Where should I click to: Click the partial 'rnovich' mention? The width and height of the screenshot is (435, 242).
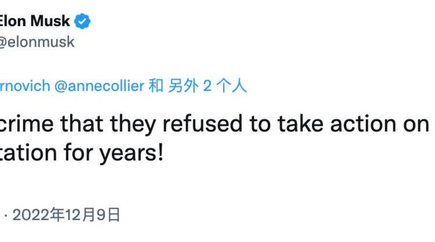point(25,86)
